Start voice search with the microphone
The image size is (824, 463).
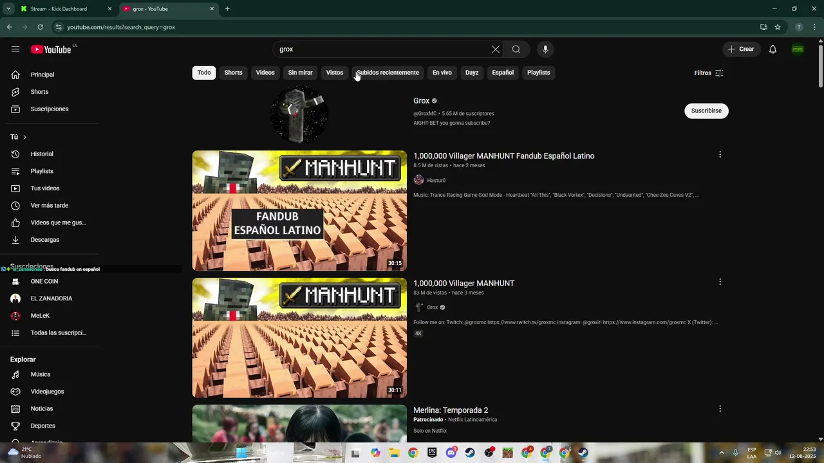coord(545,50)
